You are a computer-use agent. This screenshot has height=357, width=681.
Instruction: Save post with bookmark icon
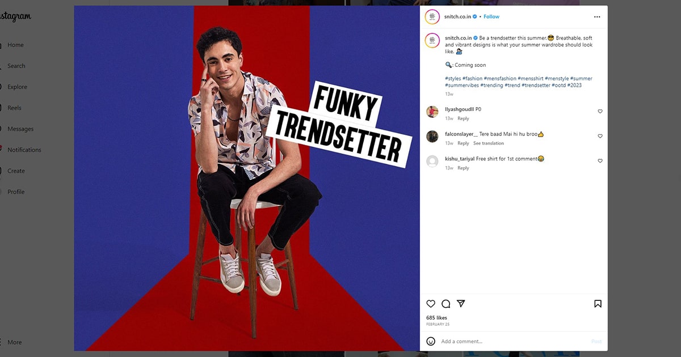point(598,304)
